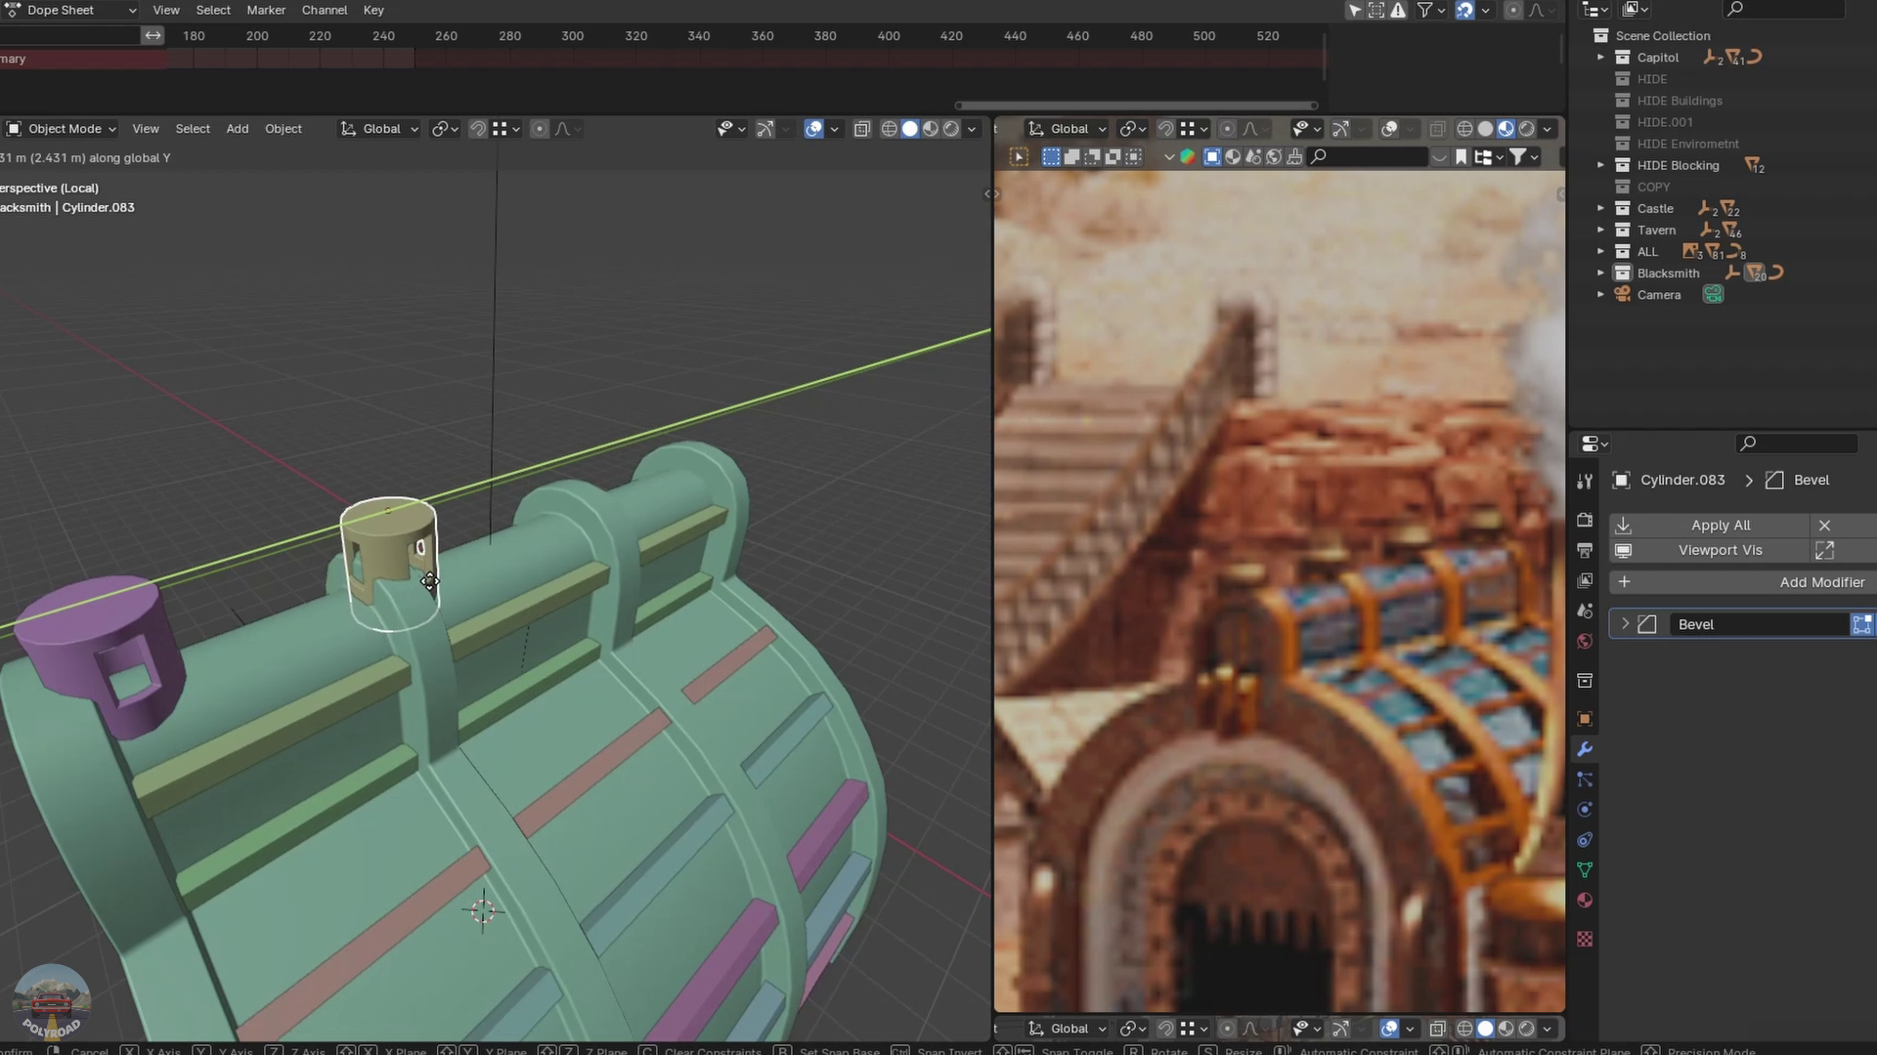Viewport: 1877px width, 1055px height.
Task: Click the Bevel modifier type icon
Action: (x=1647, y=624)
